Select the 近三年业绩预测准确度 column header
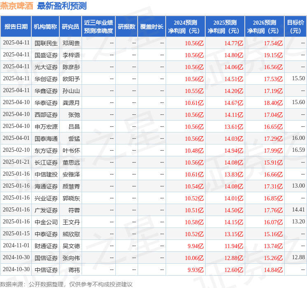 (98, 27)
